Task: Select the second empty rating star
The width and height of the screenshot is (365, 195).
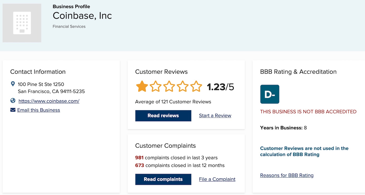Action: pyautogui.click(x=155, y=86)
